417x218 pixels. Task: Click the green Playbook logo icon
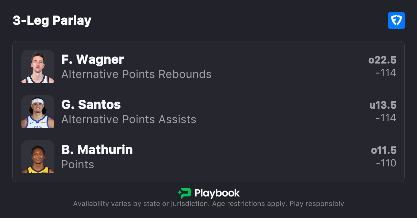[x=184, y=193]
